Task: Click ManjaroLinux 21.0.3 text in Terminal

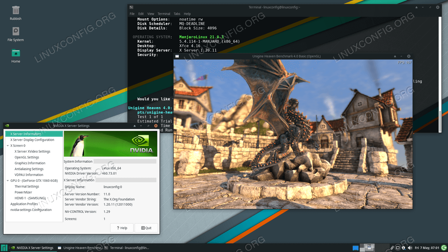Action: [x=202, y=37]
